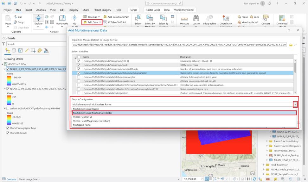Switch to the Raster Layer tab
Viewport: 308px width, 182px height.
pos(153,10)
